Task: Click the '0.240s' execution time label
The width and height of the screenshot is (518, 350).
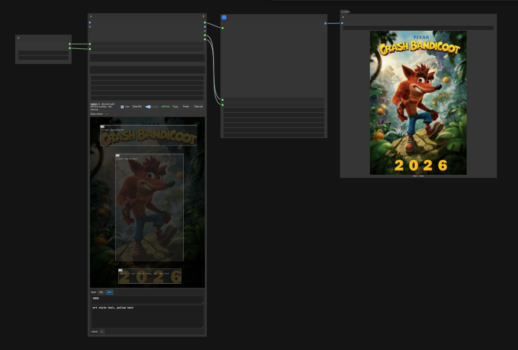Action: point(346,12)
